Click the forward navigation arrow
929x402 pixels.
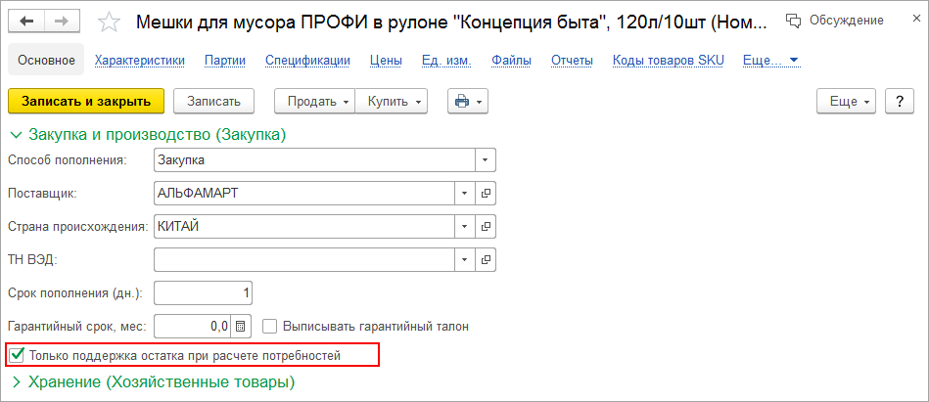61,21
